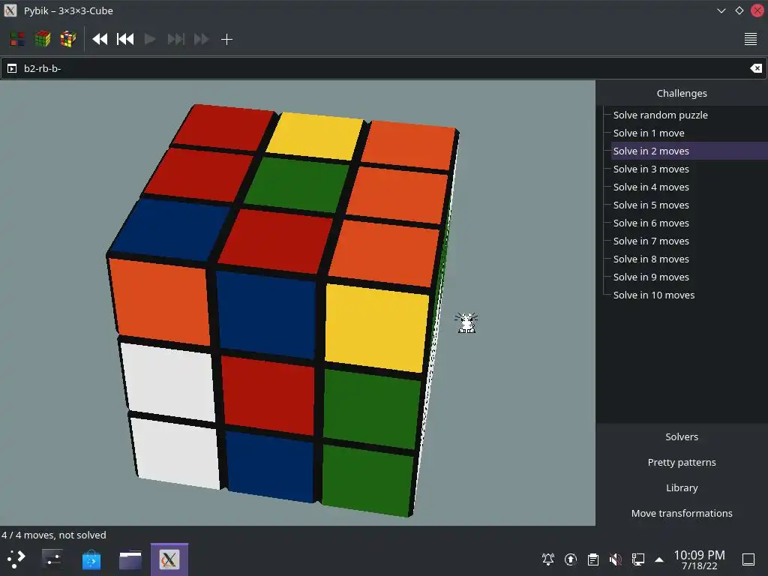This screenshot has width=768, height=576.
Task: Select Solve in 1 move
Action: (x=649, y=133)
